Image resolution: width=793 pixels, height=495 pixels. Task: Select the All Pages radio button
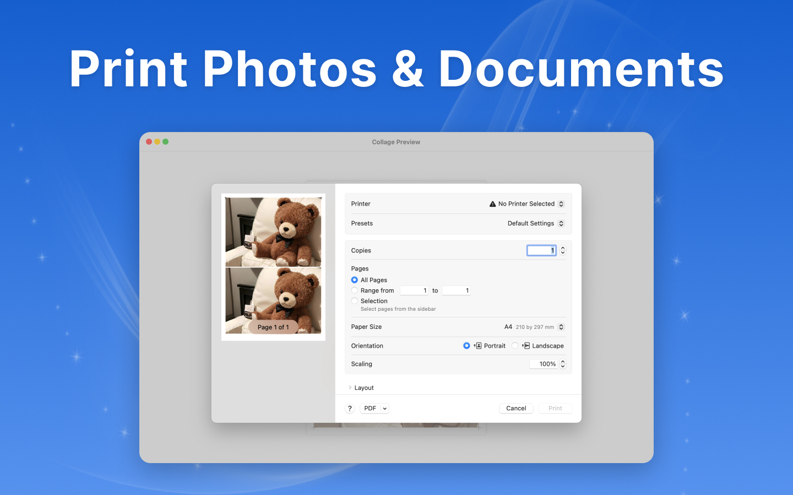(x=355, y=280)
